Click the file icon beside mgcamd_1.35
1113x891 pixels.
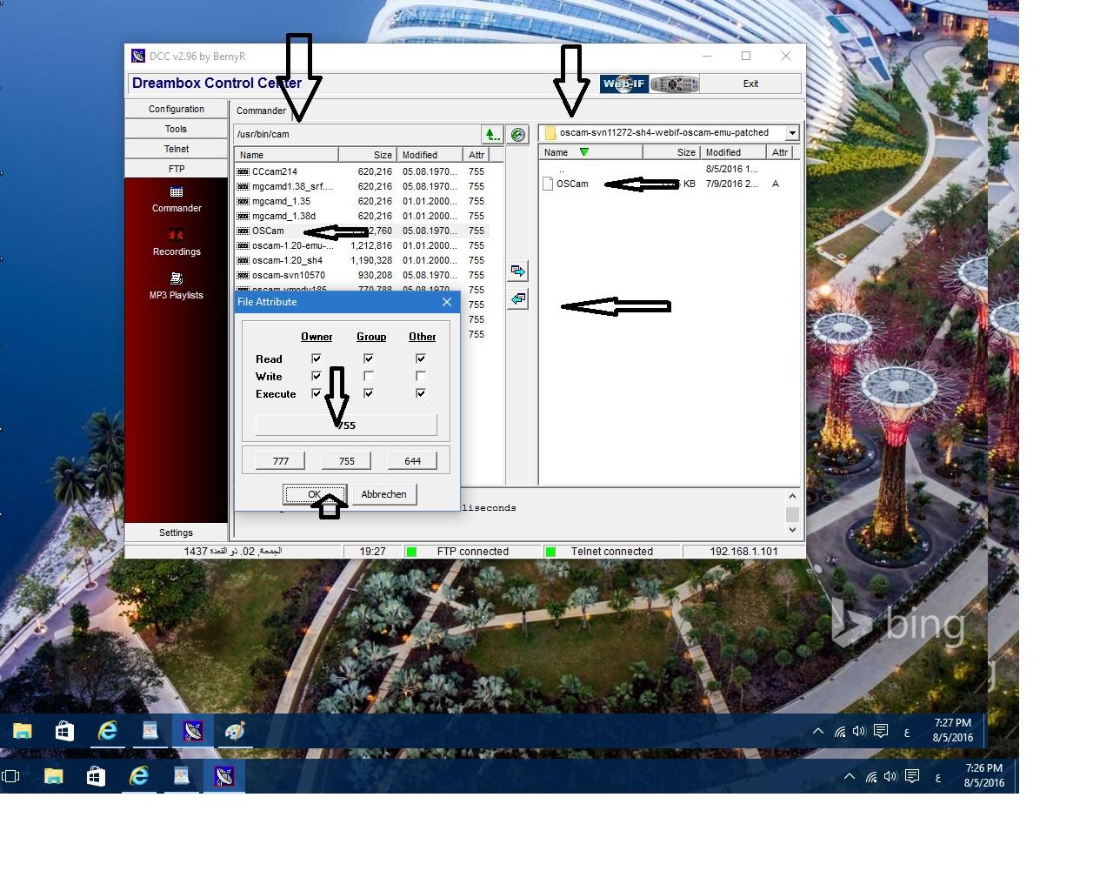[x=243, y=201]
